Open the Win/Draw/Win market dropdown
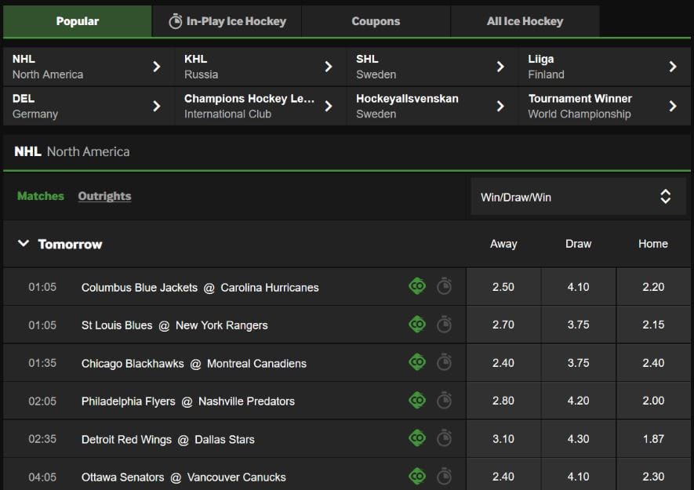The height and width of the screenshot is (490, 694). click(x=578, y=197)
